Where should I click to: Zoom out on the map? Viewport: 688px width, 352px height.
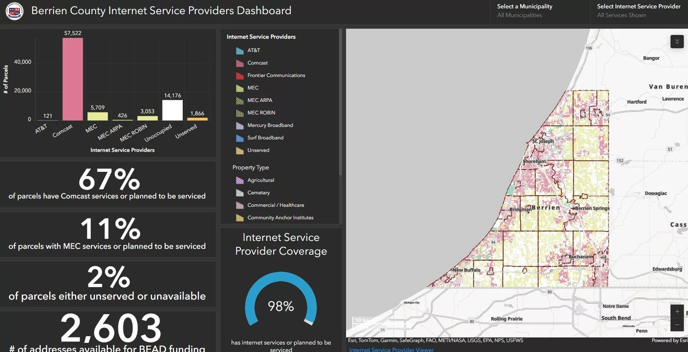[x=677, y=325]
